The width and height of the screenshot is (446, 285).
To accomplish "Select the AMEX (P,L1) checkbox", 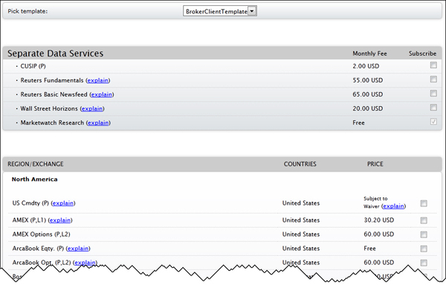I will pyautogui.click(x=424, y=220).
